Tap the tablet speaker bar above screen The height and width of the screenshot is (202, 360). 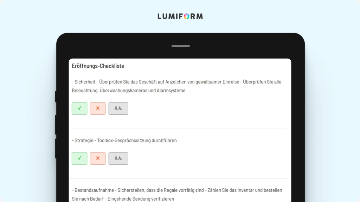(180, 46)
